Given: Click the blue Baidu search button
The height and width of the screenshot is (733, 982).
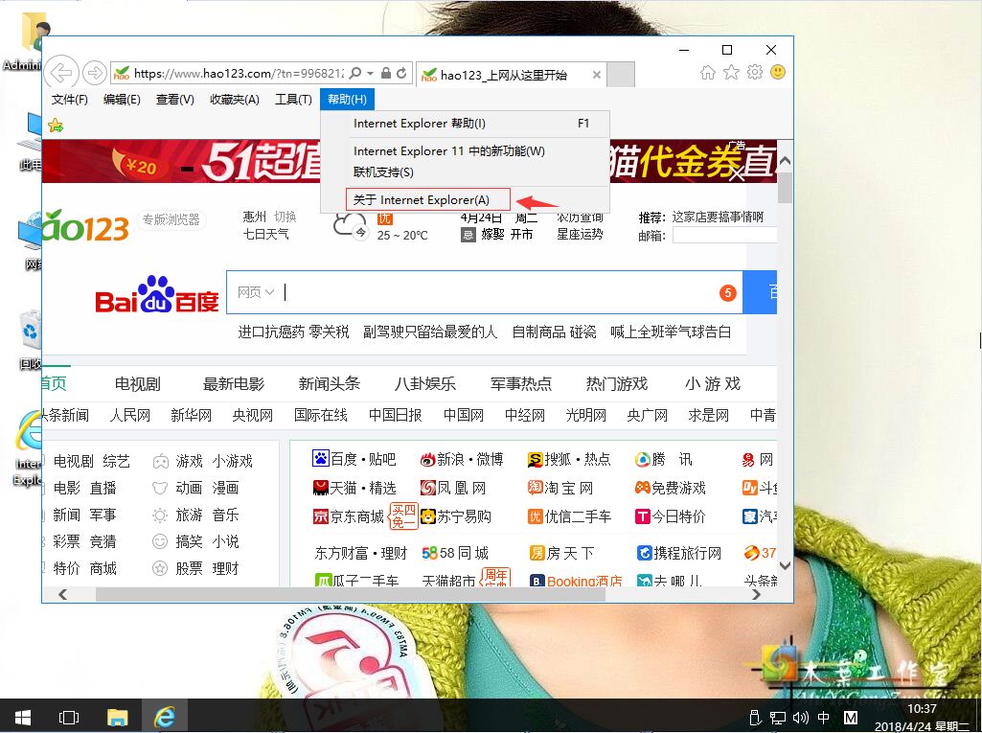Looking at the screenshot, I should pyautogui.click(x=760, y=292).
